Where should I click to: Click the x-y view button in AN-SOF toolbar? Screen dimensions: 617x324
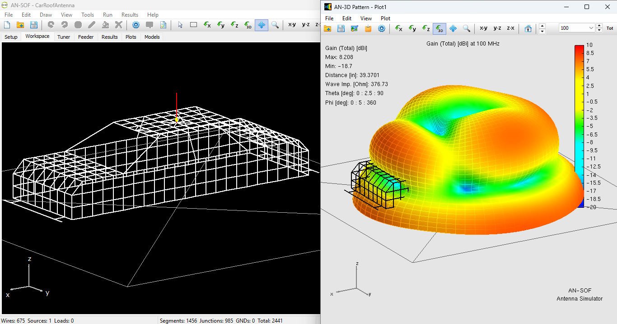click(x=292, y=25)
